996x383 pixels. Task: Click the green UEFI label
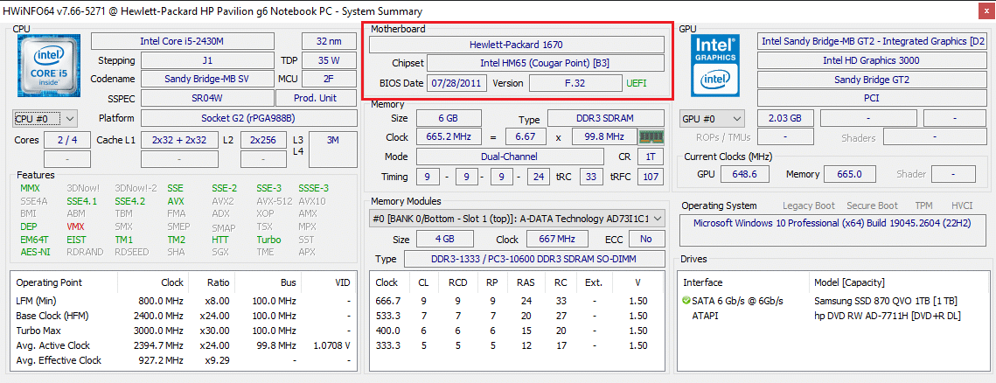(636, 83)
